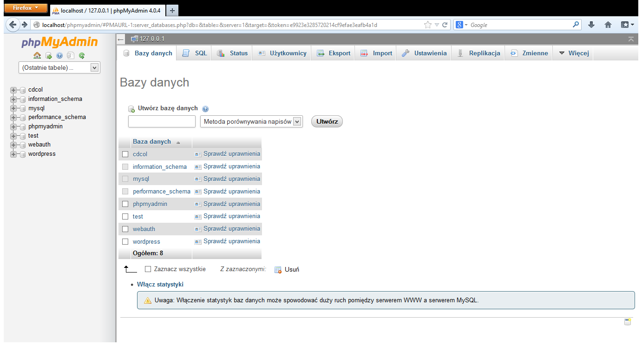Check the test database checkbox
Image resolution: width=642 pixels, height=346 pixels.
click(x=125, y=217)
